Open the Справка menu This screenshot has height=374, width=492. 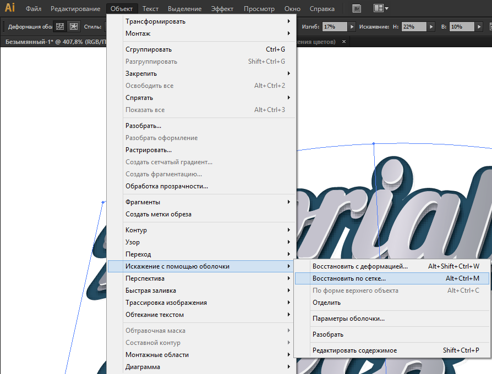coord(322,9)
